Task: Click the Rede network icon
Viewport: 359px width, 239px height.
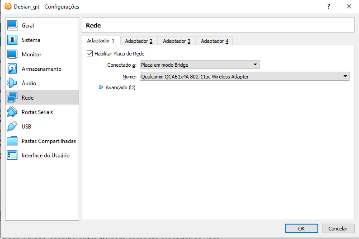Action: [12, 98]
